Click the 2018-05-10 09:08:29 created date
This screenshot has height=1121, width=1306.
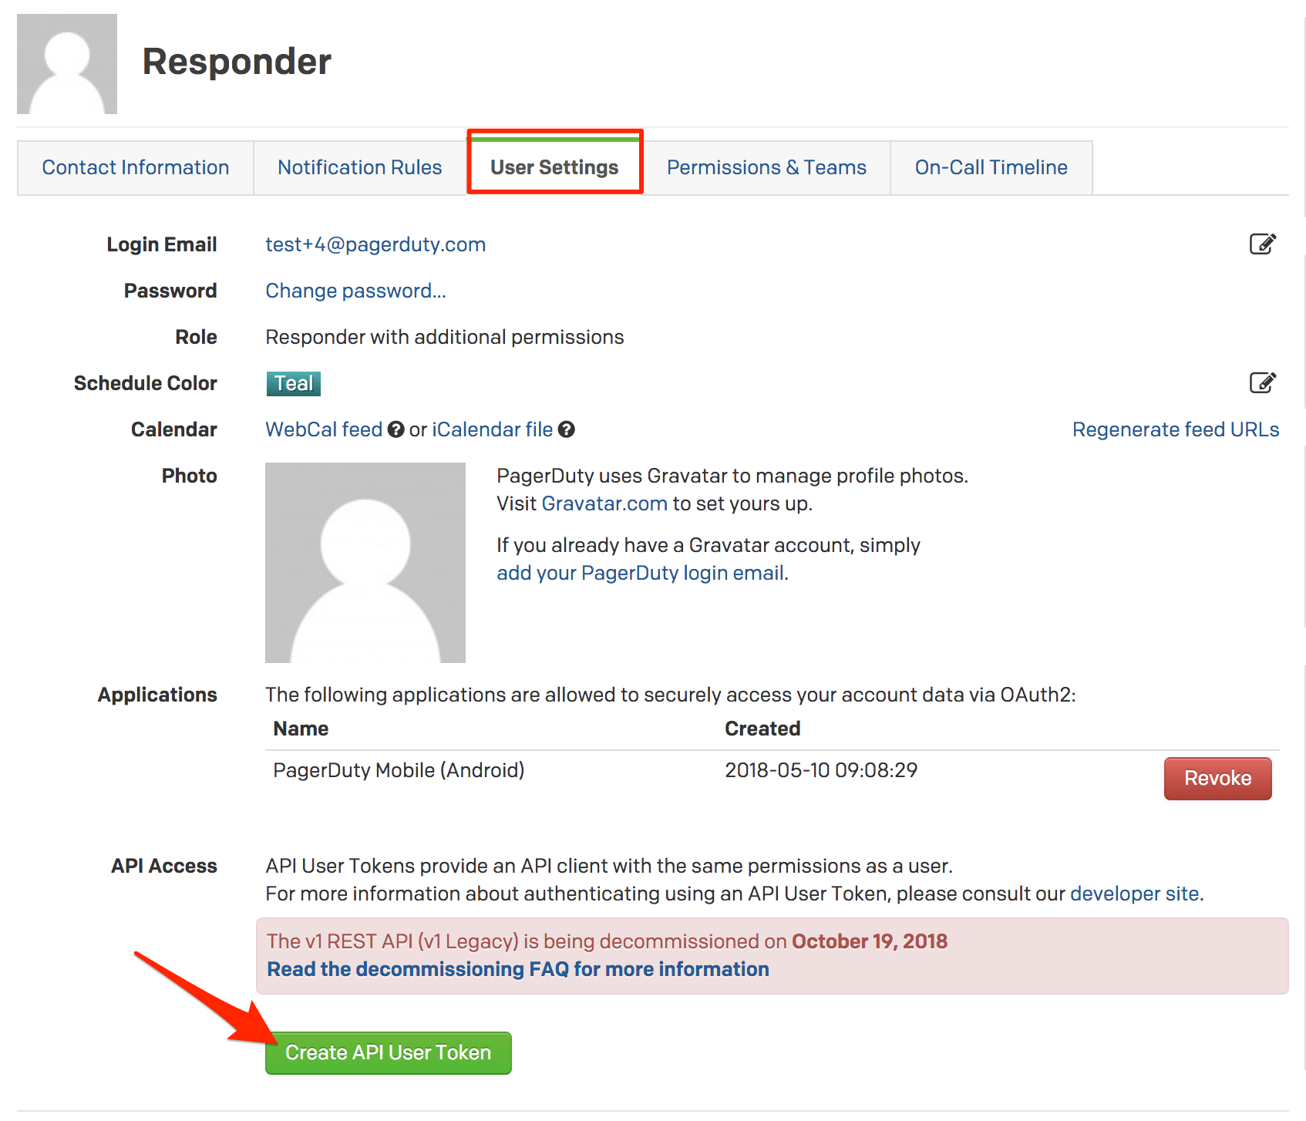coord(821,770)
